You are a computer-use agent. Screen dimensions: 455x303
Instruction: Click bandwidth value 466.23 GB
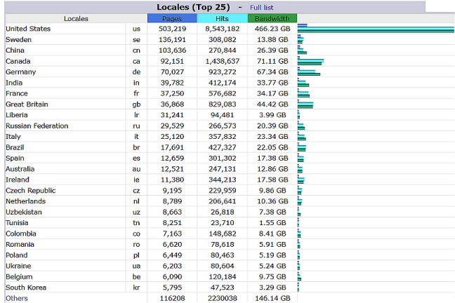[x=272, y=29]
